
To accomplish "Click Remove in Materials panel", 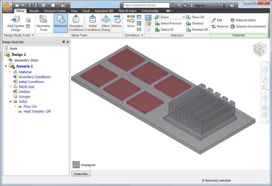I will pyautogui.click(x=220, y=26).
